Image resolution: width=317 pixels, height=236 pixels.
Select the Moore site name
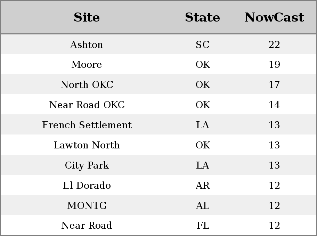(x=87, y=65)
